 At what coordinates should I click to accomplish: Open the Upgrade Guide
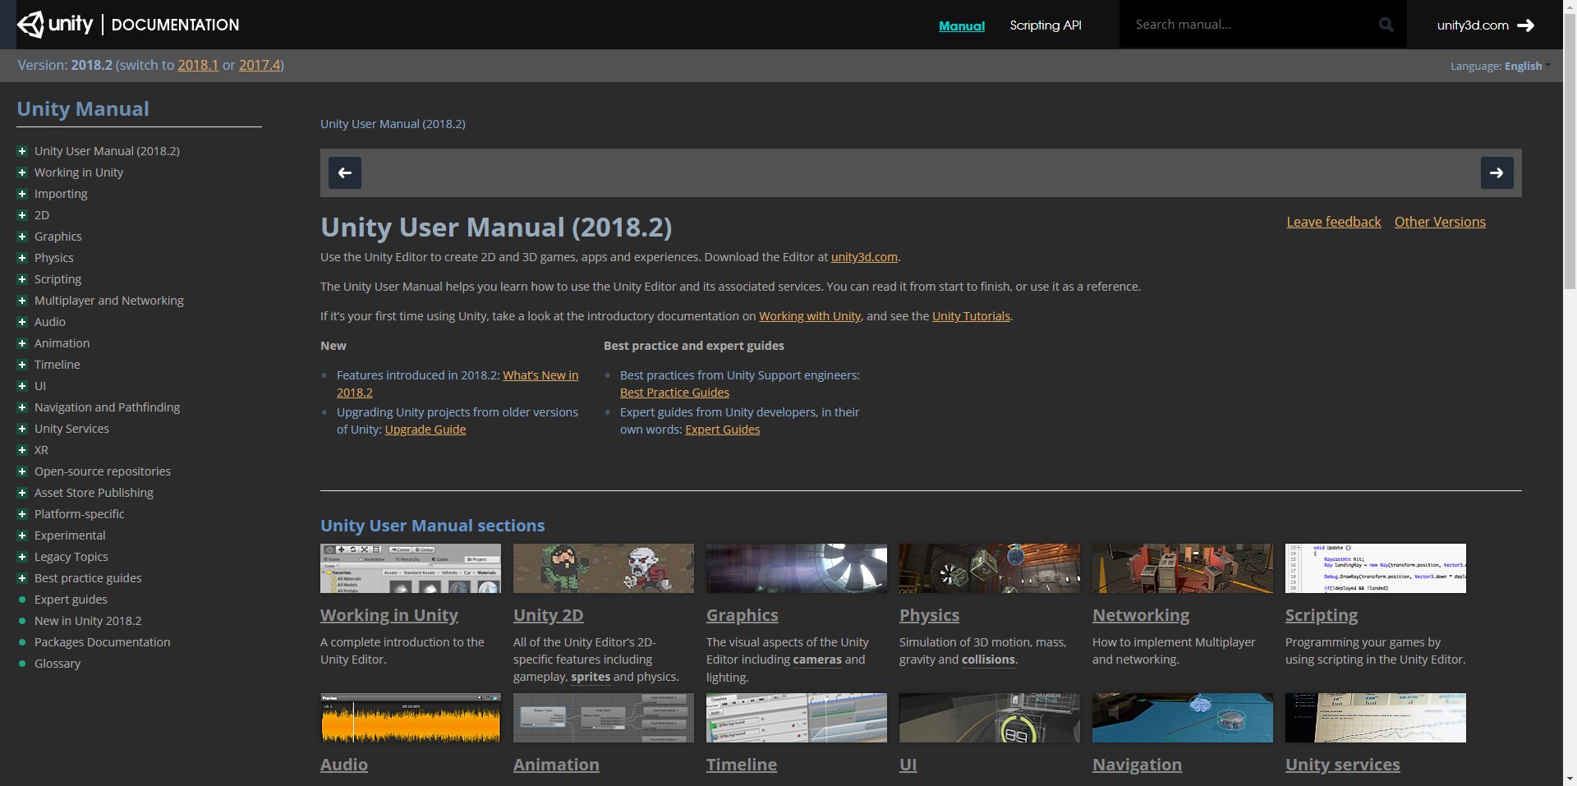click(424, 429)
